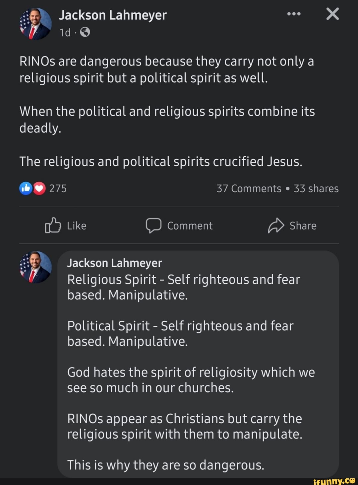The height and width of the screenshot is (485, 358).
Task: Like the post with the Like button
Action: (66, 226)
